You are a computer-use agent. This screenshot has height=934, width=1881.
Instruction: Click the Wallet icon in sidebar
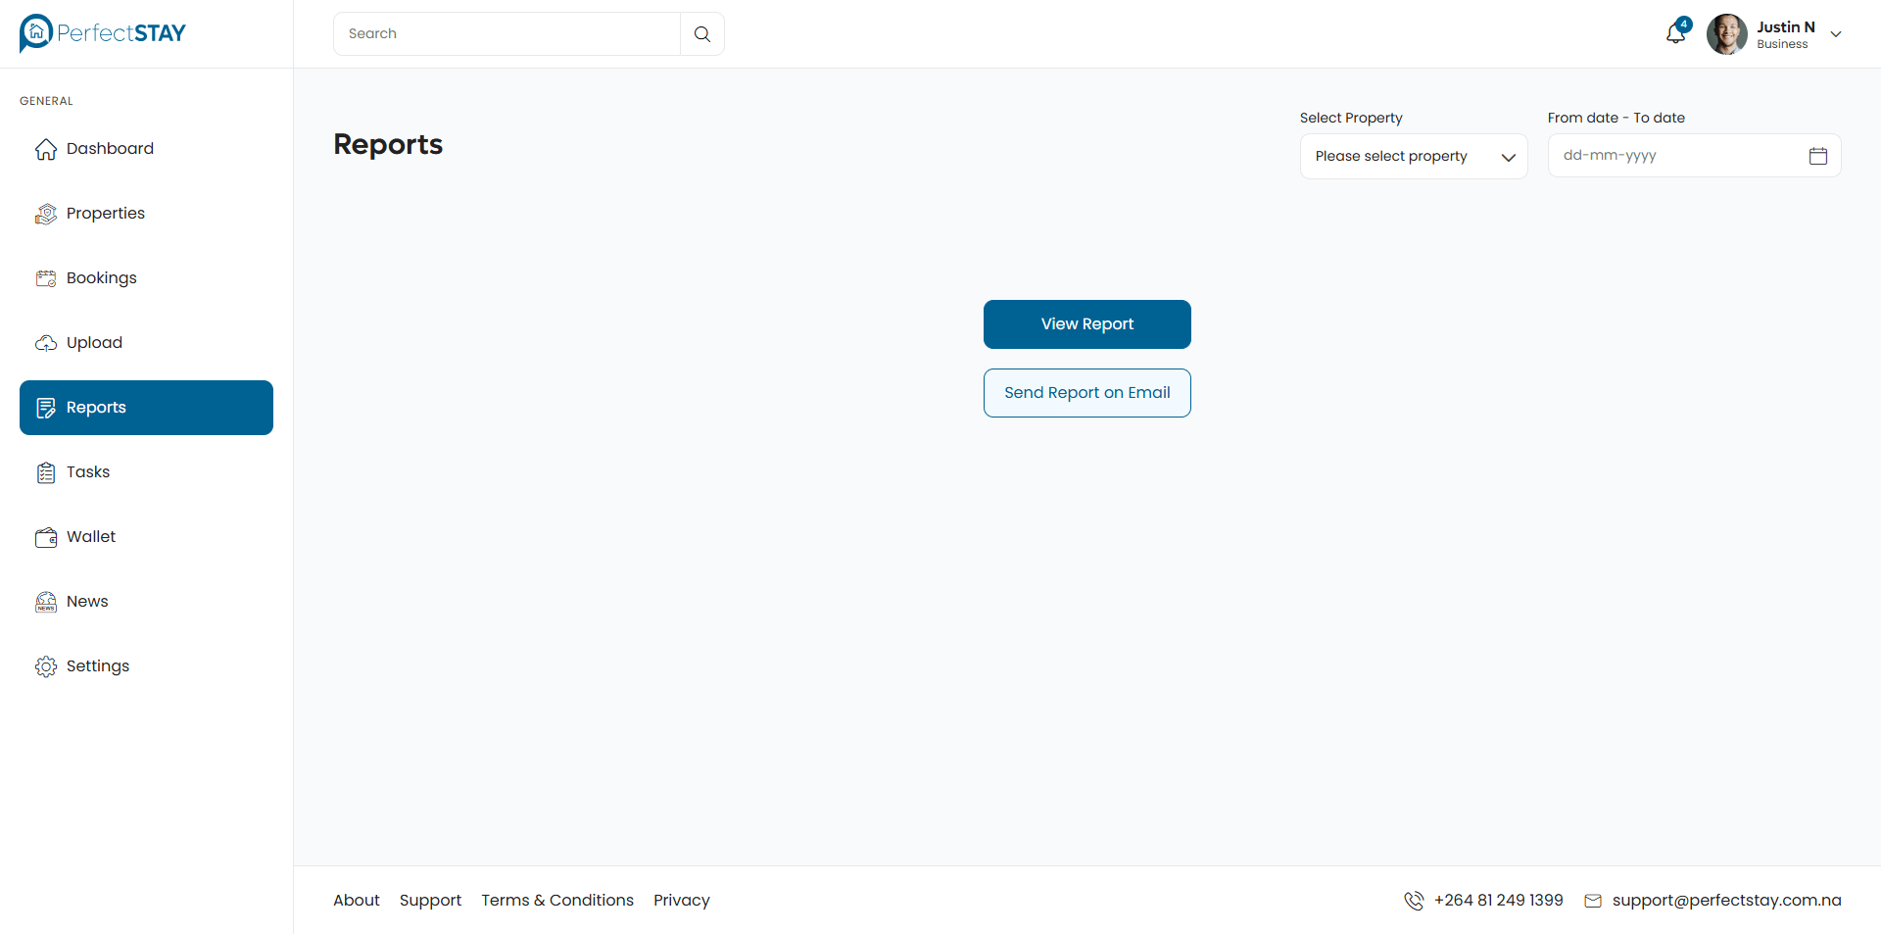click(x=46, y=537)
